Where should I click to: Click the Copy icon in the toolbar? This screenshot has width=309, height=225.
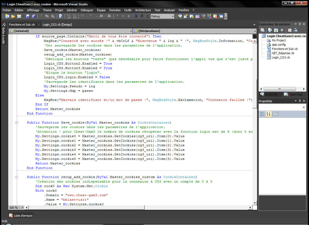pyautogui.click(x=47, y=16)
